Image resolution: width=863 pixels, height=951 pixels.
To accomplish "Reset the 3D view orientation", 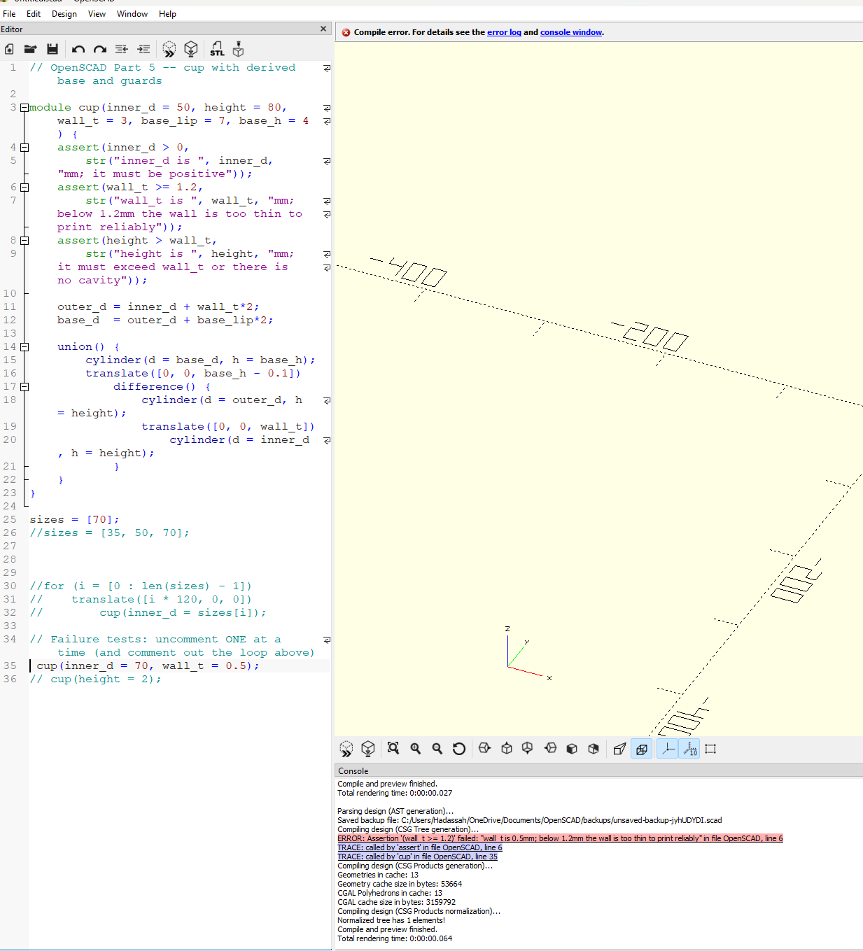I will [x=459, y=749].
